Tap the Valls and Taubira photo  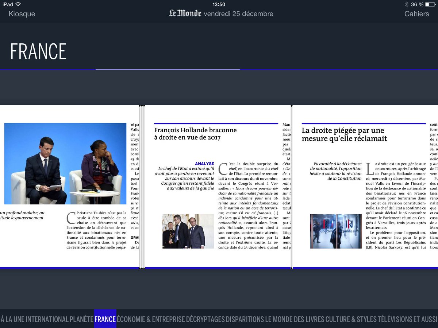(64, 164)
